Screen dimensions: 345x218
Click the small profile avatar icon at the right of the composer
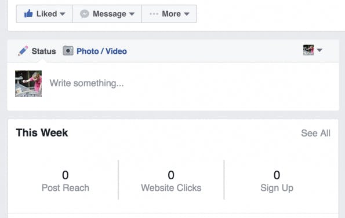click(308, 50)
